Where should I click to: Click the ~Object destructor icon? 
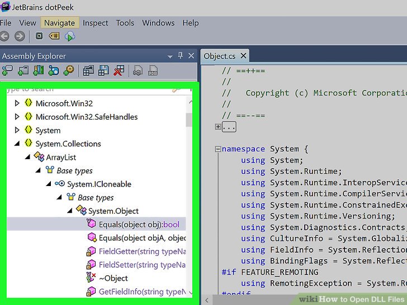click(x=91, y=277)
